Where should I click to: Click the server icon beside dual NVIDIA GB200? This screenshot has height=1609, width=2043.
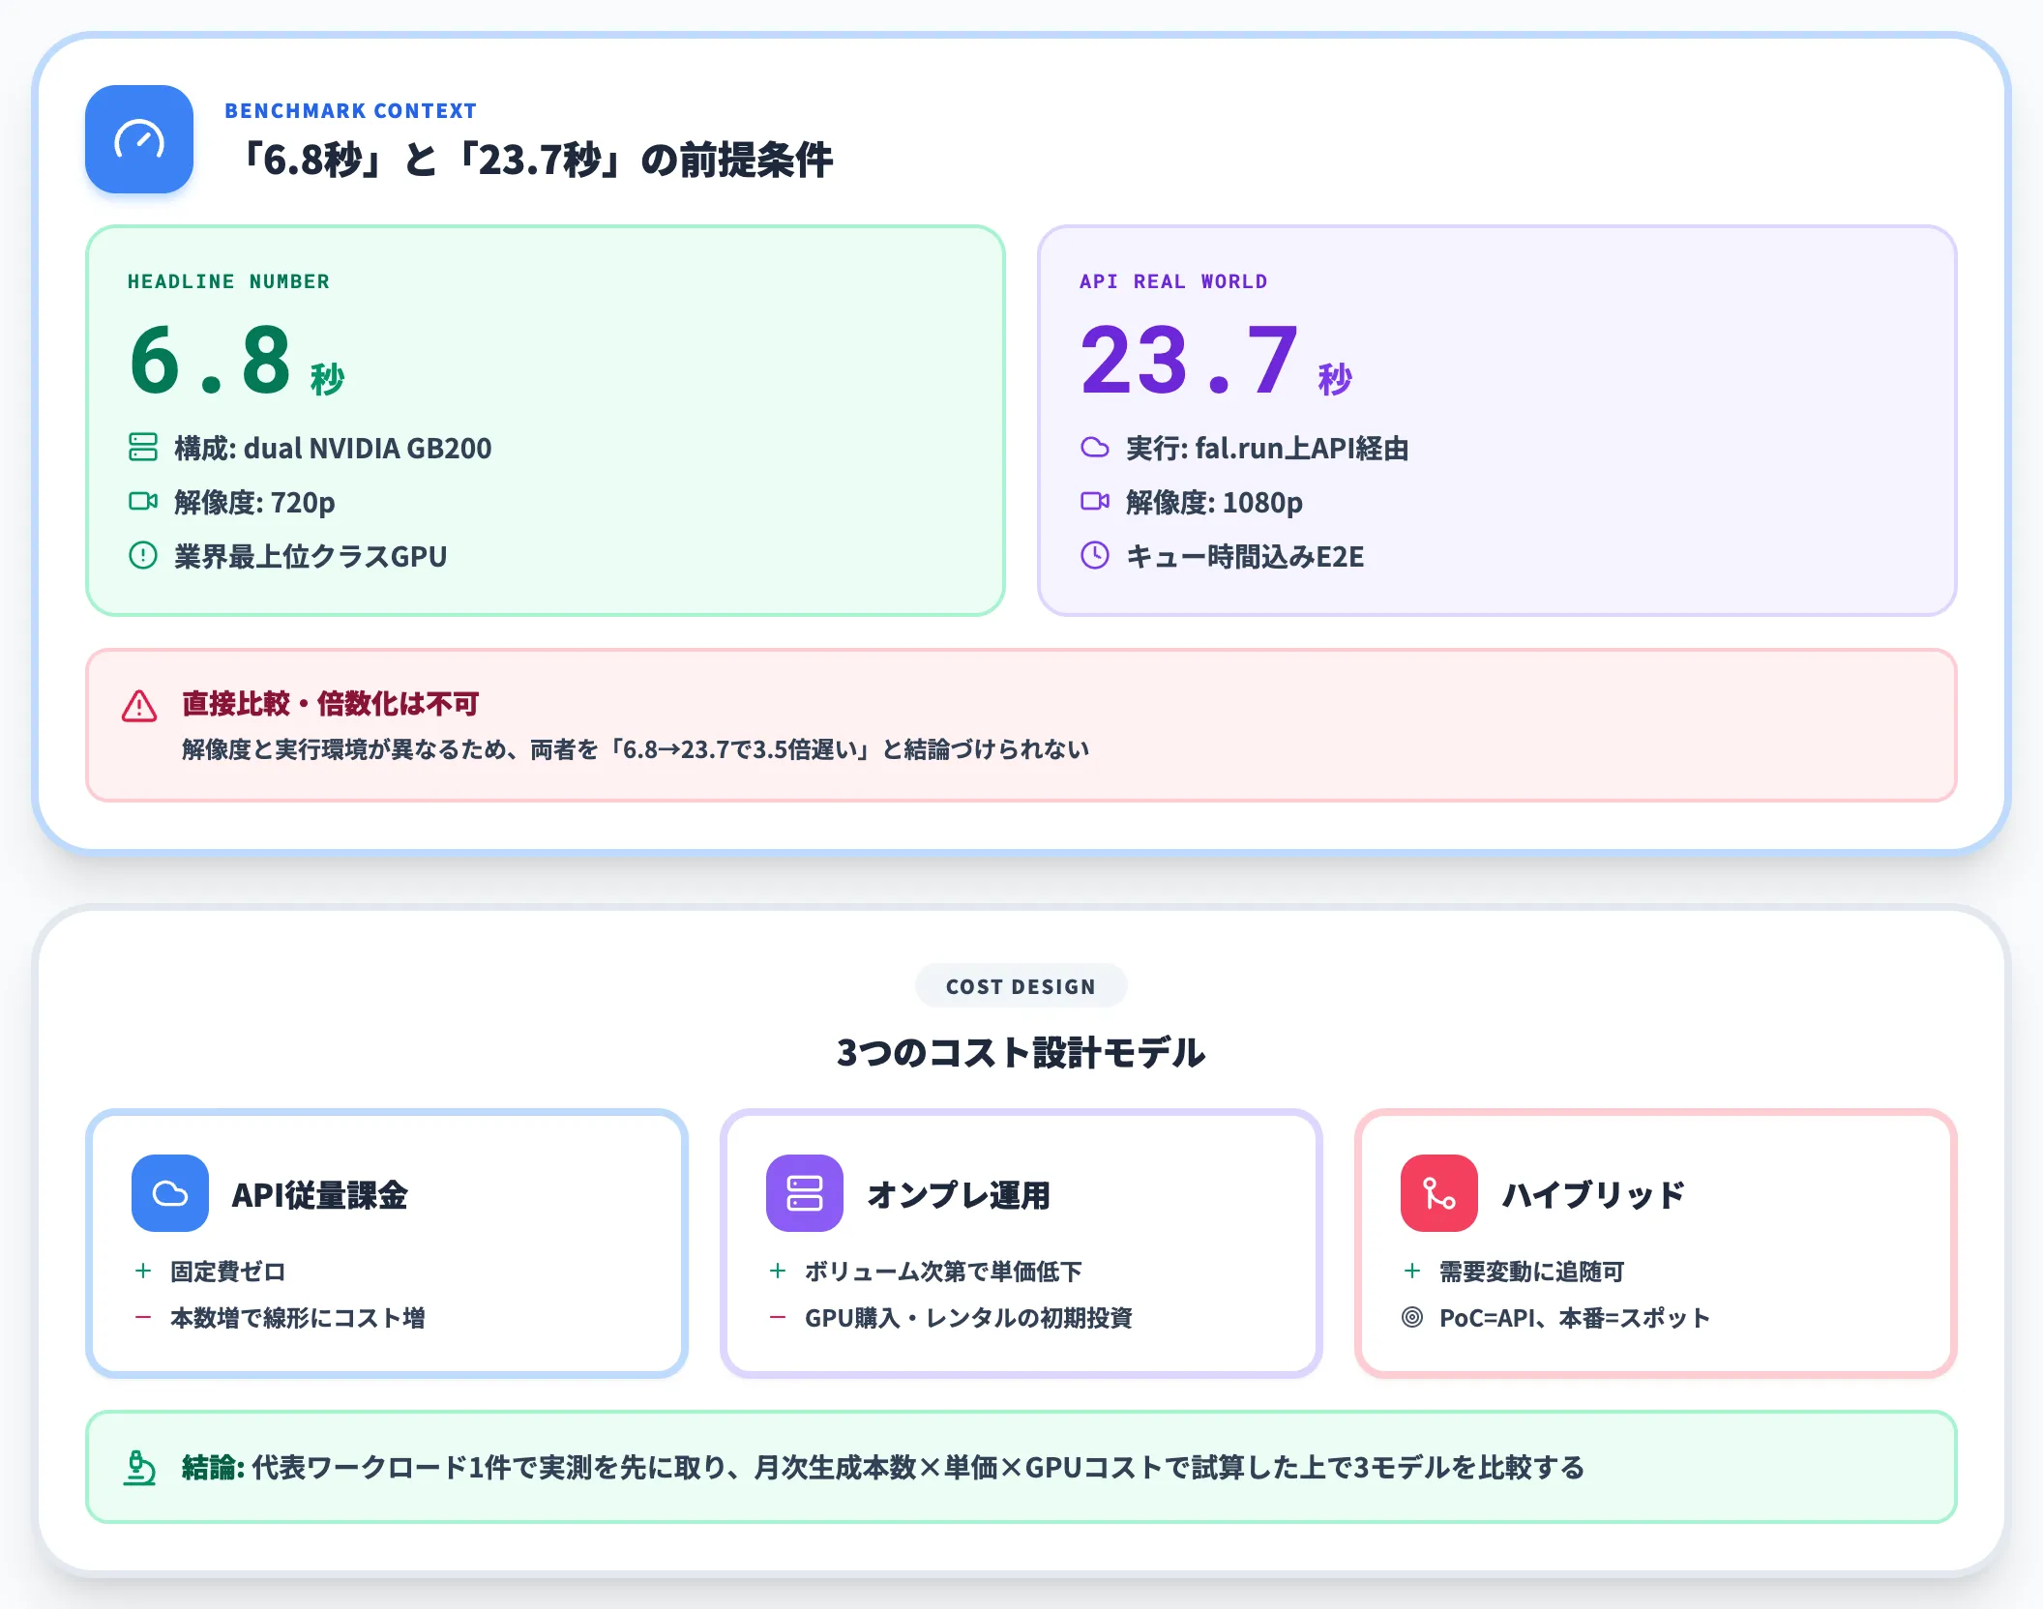(143, 447)
